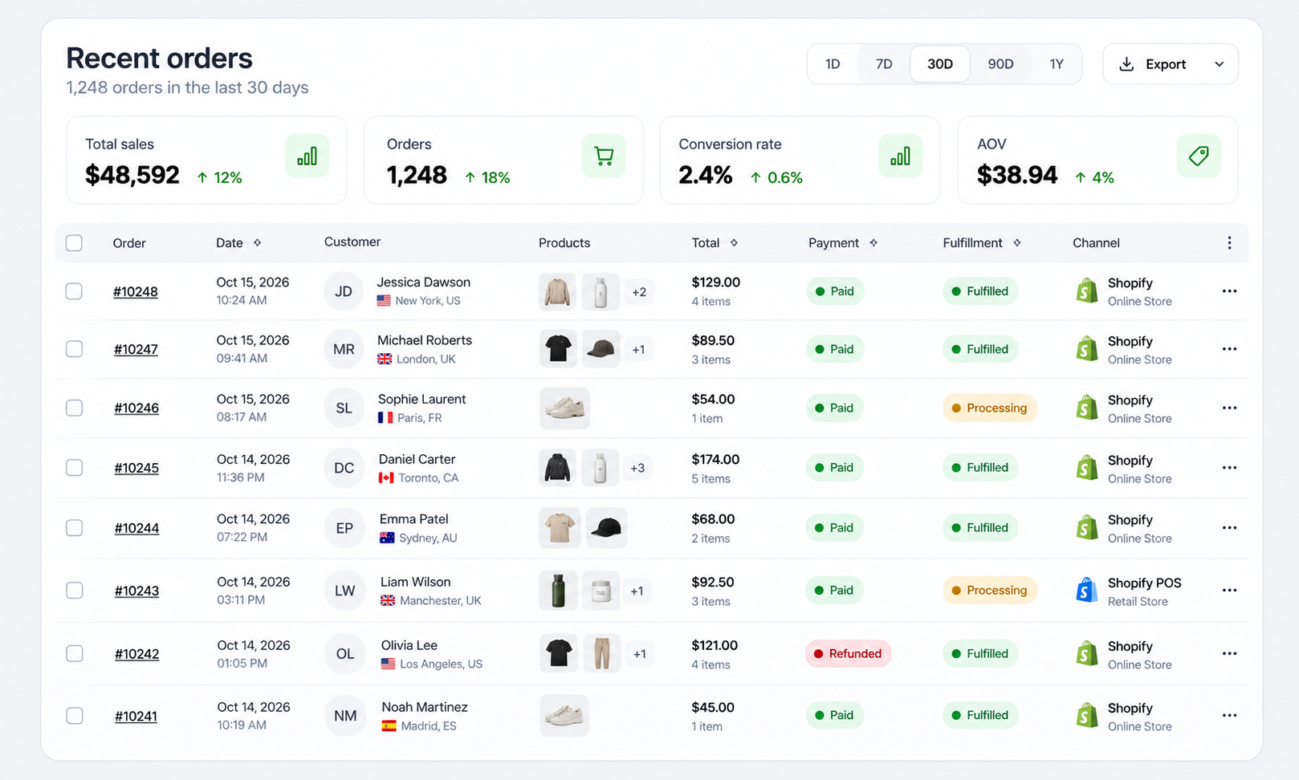Screen dimensions: 1299x780
Task: Open row actions for order #10245
Action: click(1229, 468)
